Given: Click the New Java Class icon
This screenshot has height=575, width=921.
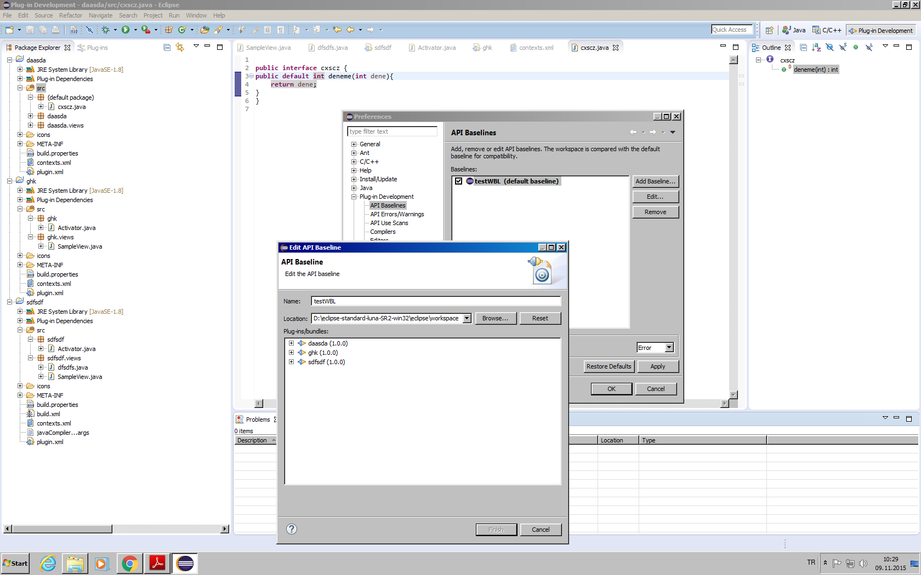Looking at the screenshot, I should pyautogui.click(x=182, y=30).
